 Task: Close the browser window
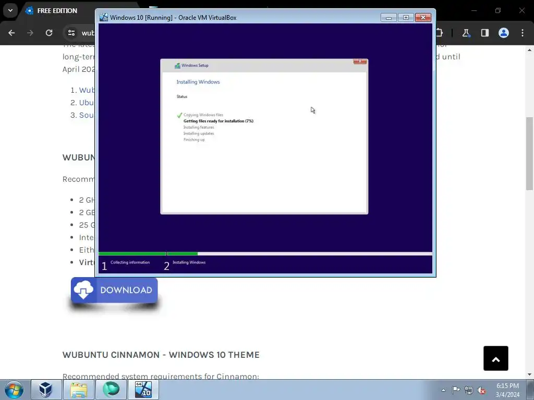coord(521,10)
